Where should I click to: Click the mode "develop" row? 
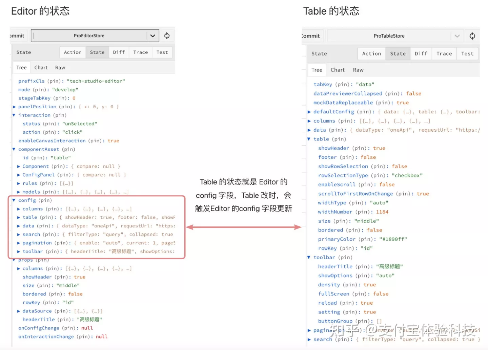48,90
